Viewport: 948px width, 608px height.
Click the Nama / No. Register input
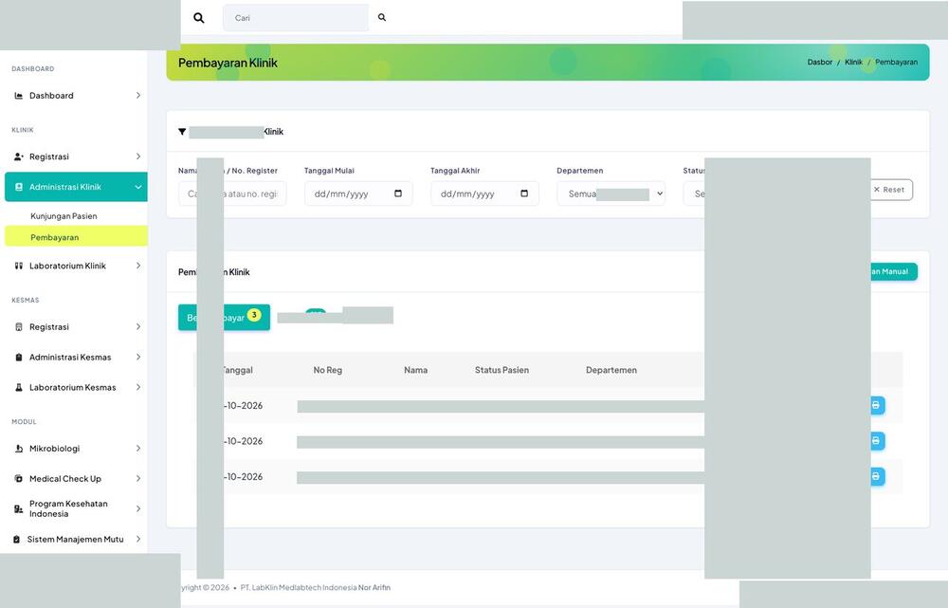click(233, 193)
